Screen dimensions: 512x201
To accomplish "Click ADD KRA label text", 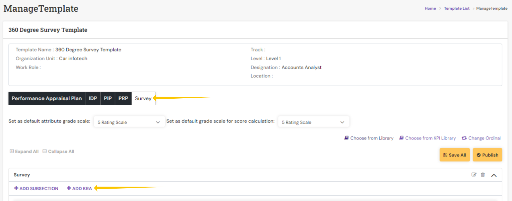I will point(82,189).
